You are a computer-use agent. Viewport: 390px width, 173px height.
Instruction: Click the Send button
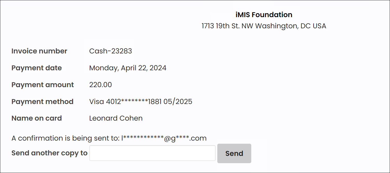point(234,153)
